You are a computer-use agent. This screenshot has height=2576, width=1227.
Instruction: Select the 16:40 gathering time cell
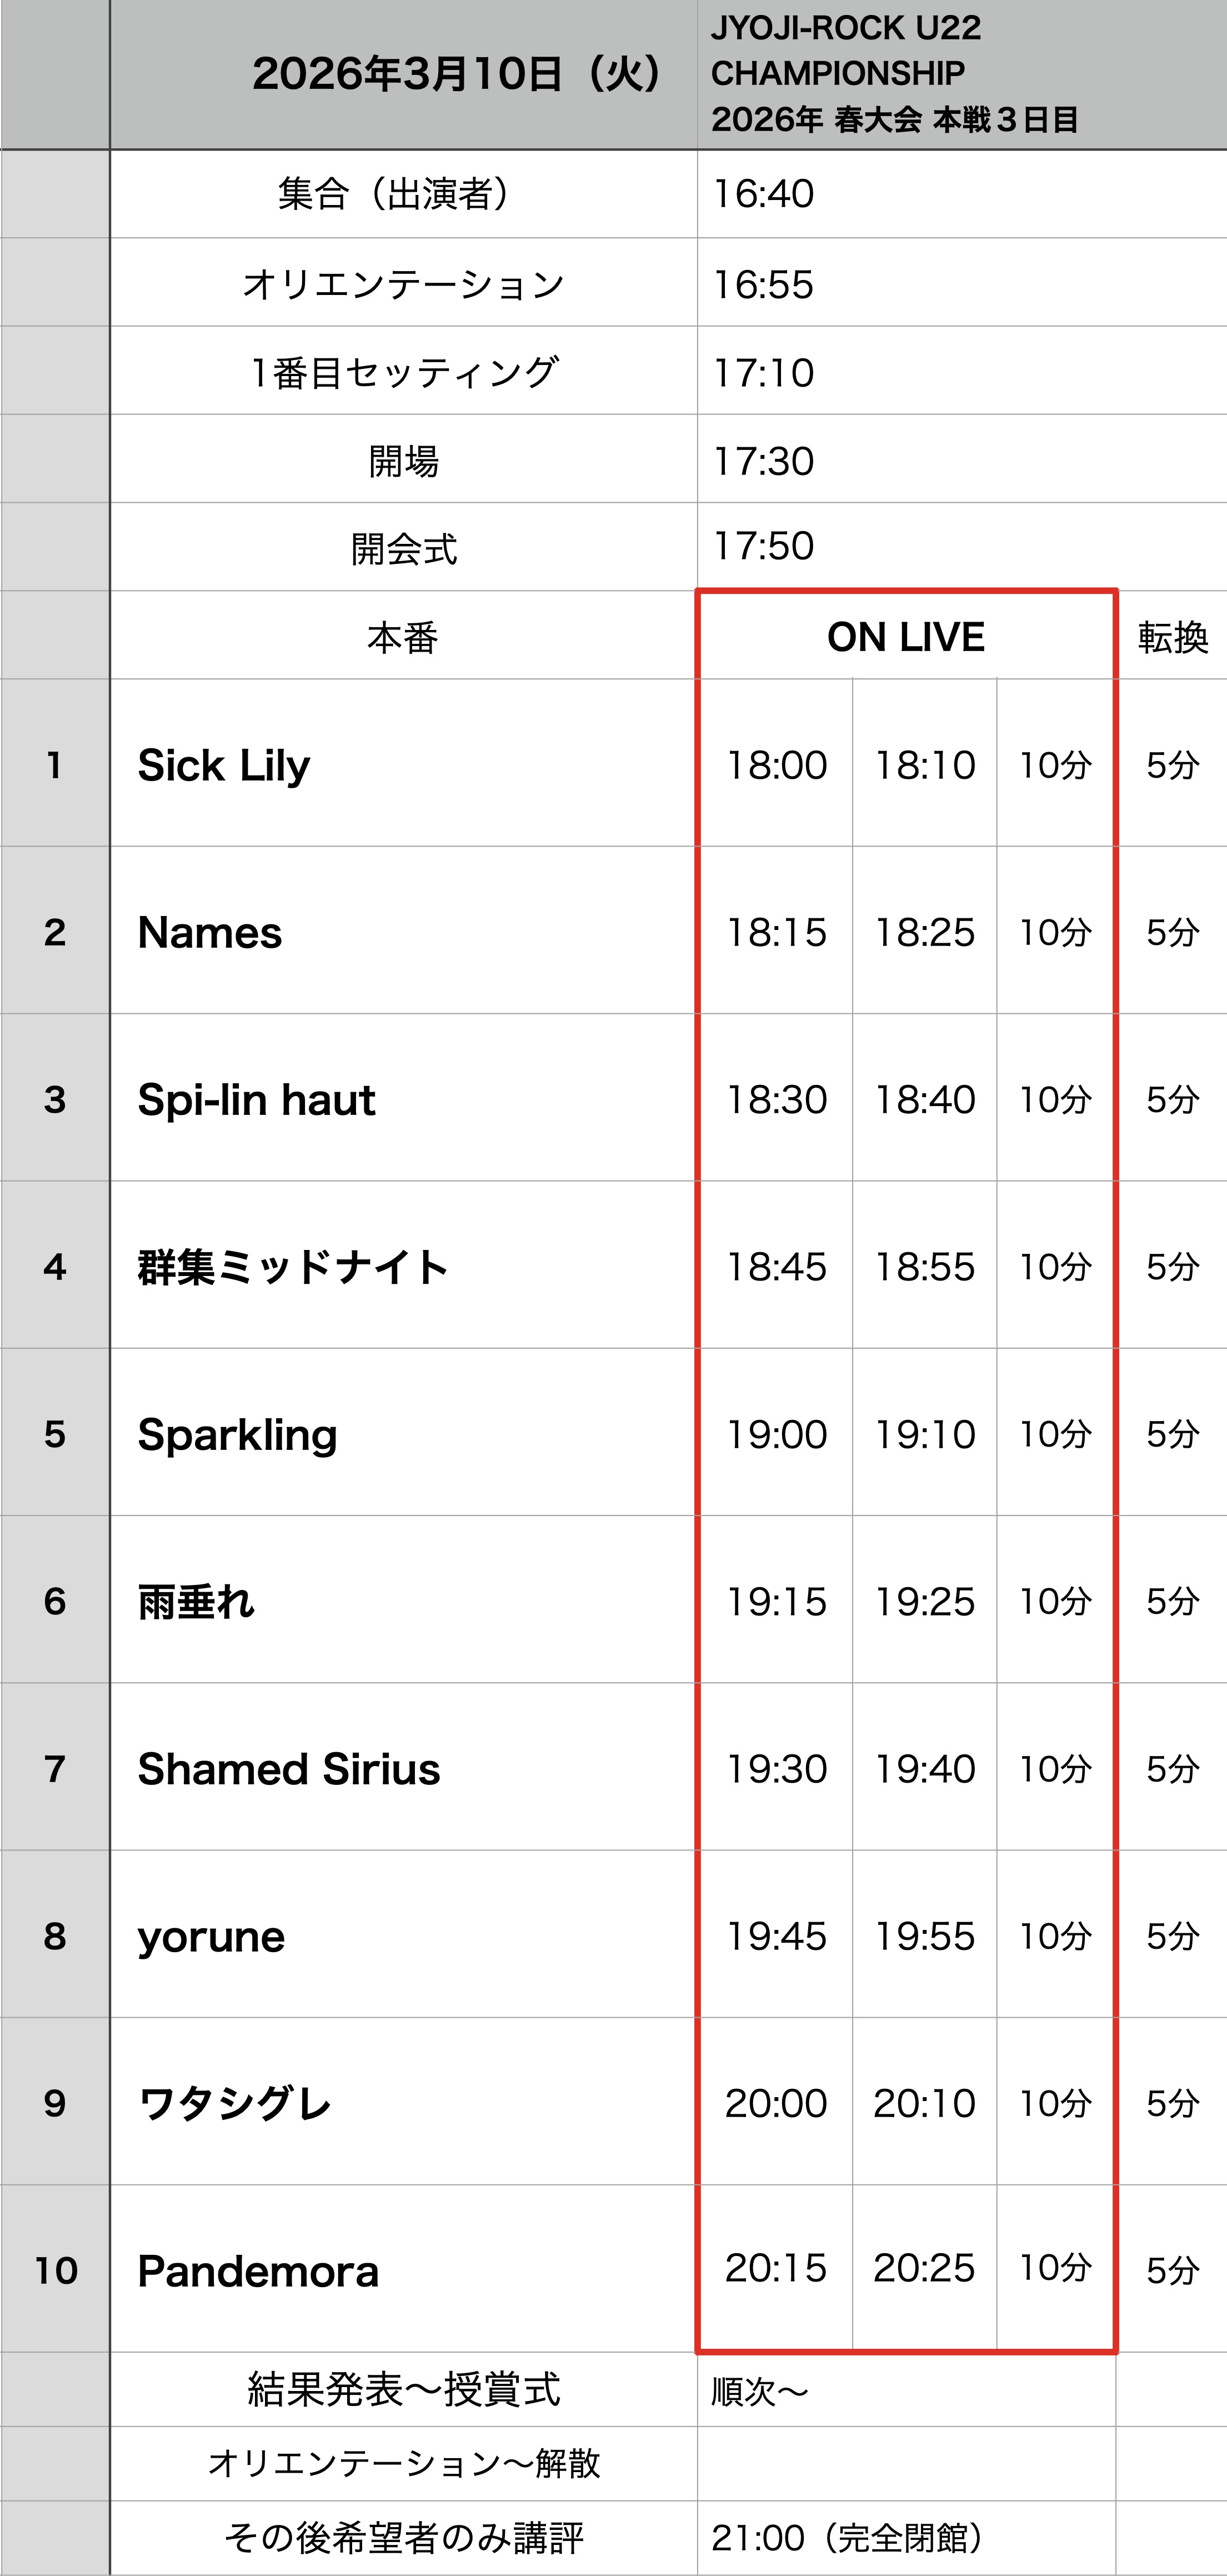[763, 194]
